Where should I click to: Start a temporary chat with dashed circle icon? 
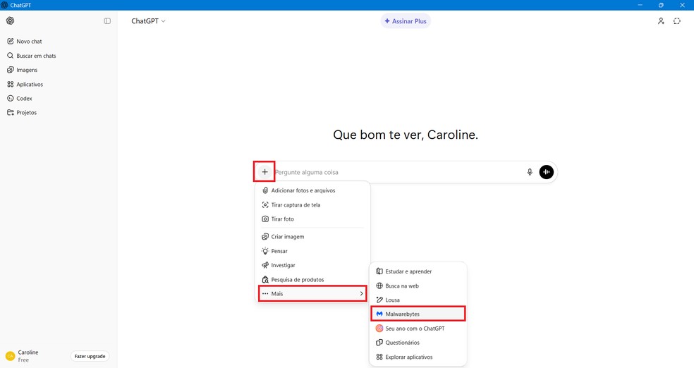pyautogui.click(x=677, y=20)
